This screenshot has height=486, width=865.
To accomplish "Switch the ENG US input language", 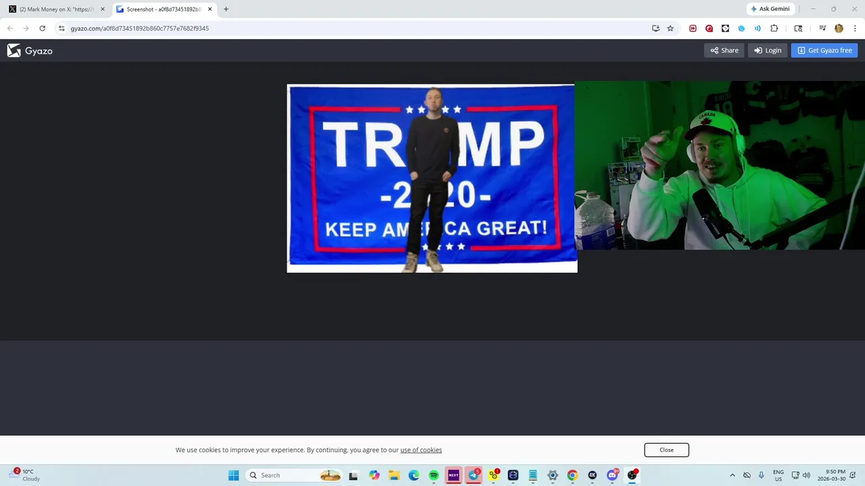I will (778, 475).
